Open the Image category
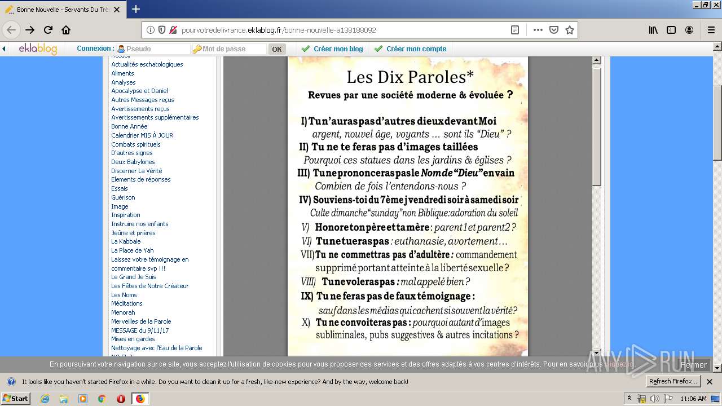 (x=120, y=206)
